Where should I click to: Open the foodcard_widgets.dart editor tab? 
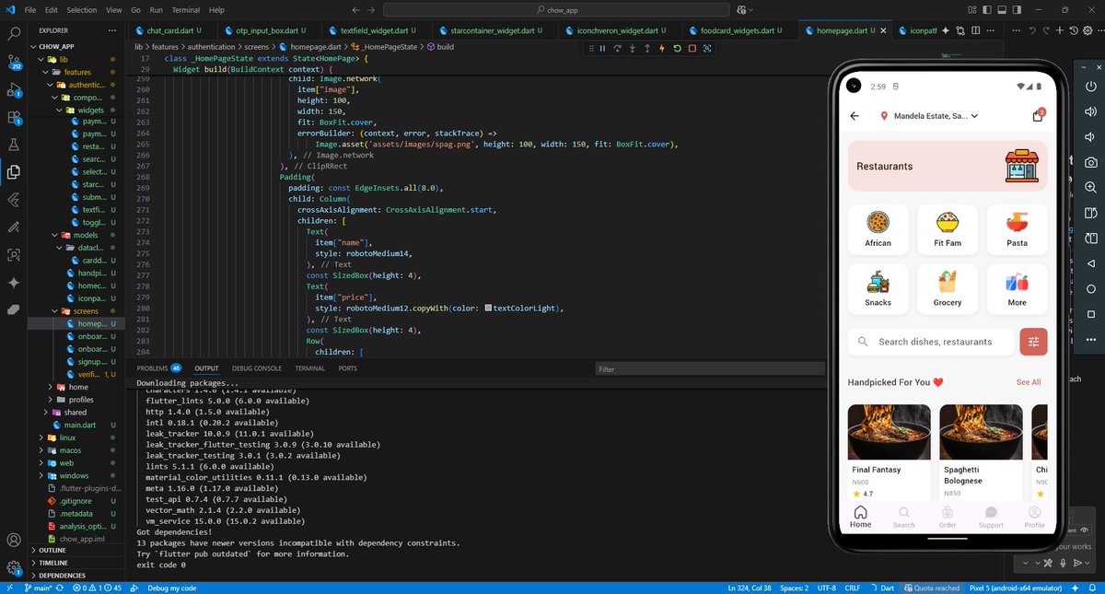tap(739, 30)
